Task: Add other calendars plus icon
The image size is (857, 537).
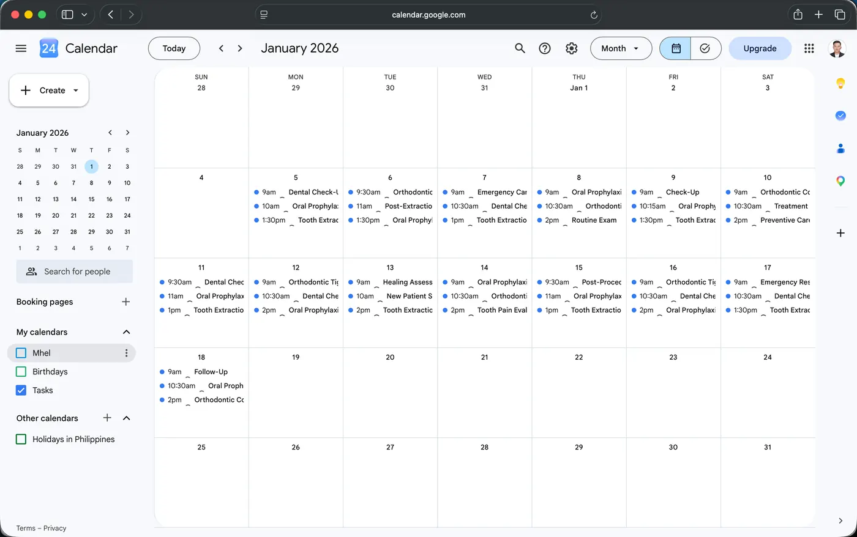Action: (x=107, y=418)
